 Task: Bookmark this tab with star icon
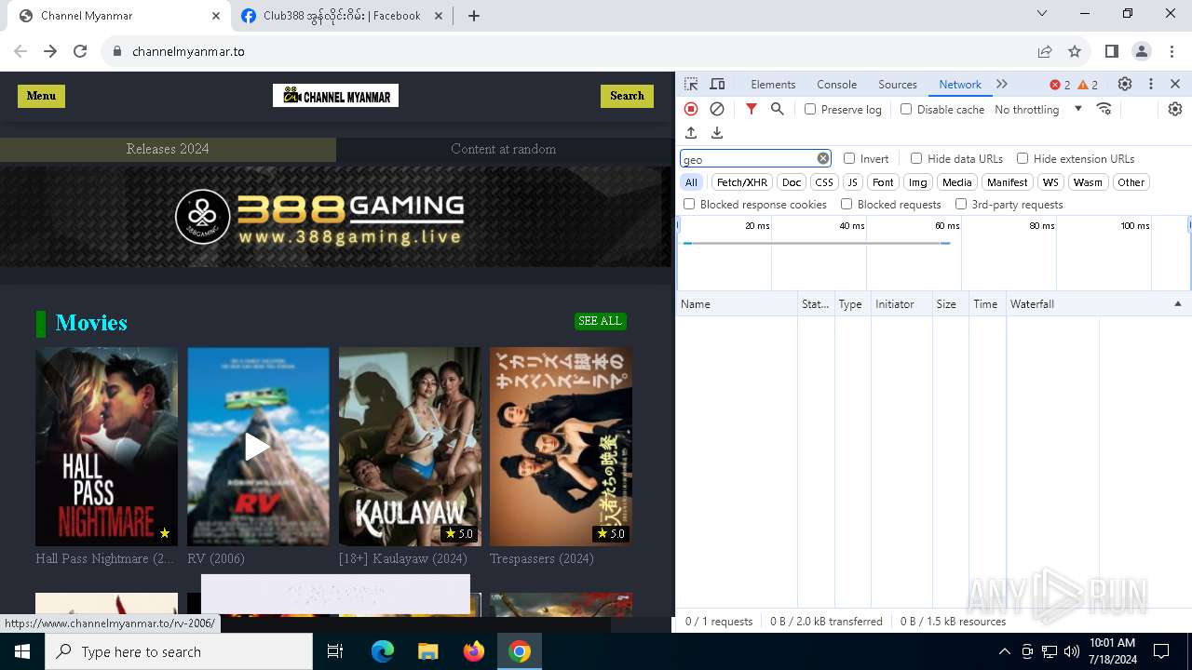[1075, 51]
